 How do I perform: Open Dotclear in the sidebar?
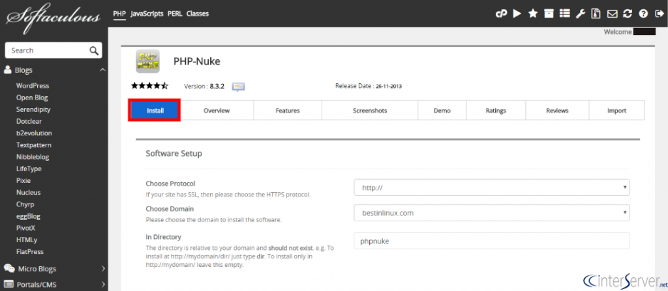coord(29,121)
